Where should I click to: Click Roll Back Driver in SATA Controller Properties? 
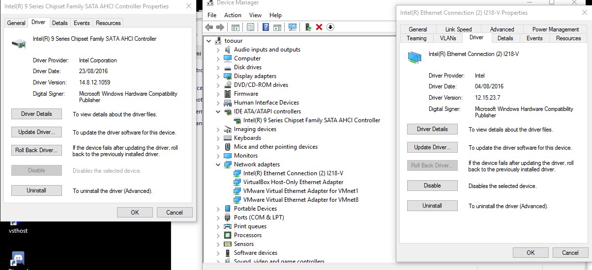(x=36, y=150)
